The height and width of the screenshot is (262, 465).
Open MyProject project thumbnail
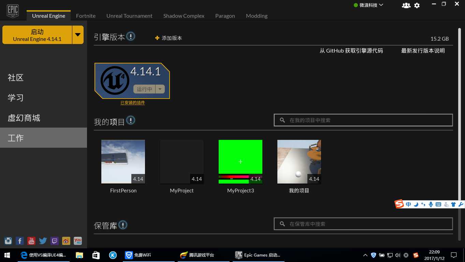182,162
